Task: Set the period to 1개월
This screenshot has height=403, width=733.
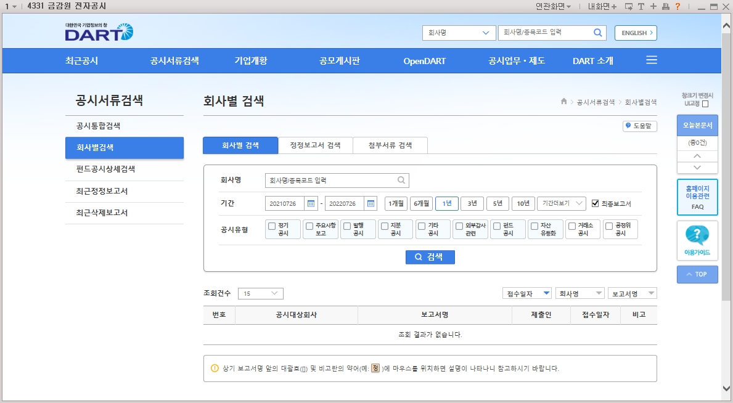Action: pos(396,203)
